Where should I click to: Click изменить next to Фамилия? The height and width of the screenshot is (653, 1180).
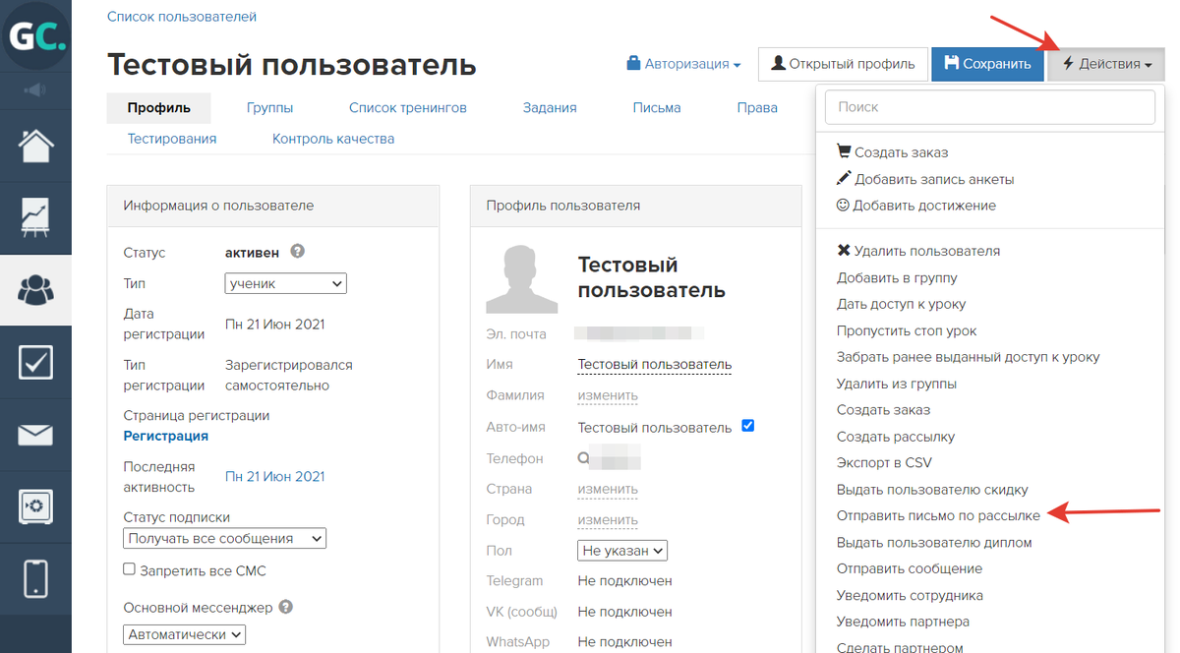coord(608,395)
